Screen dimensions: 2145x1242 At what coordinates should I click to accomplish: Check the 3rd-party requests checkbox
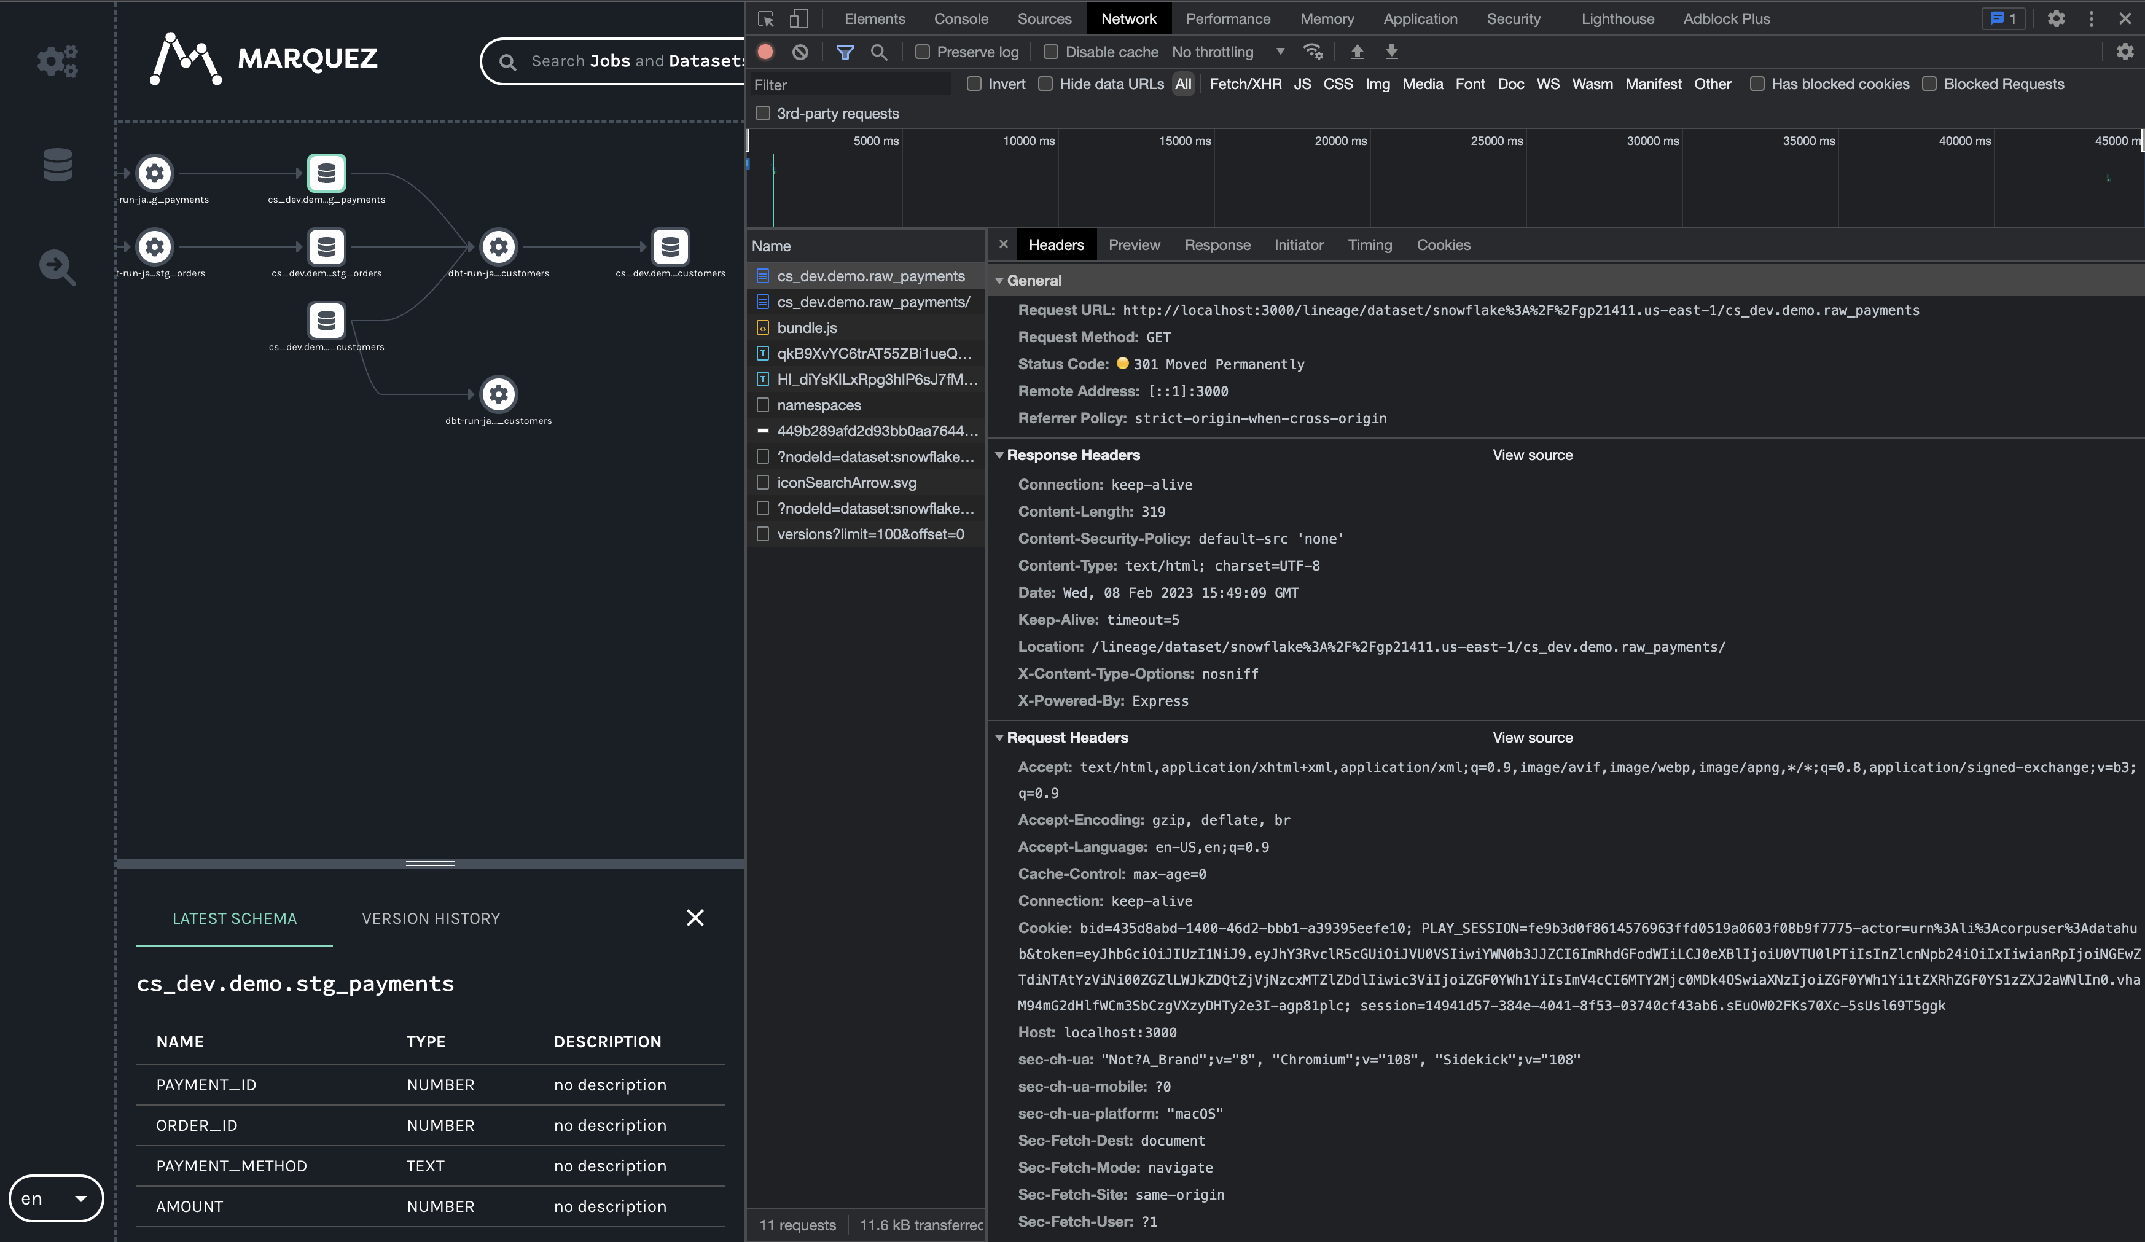click(764, 112)
